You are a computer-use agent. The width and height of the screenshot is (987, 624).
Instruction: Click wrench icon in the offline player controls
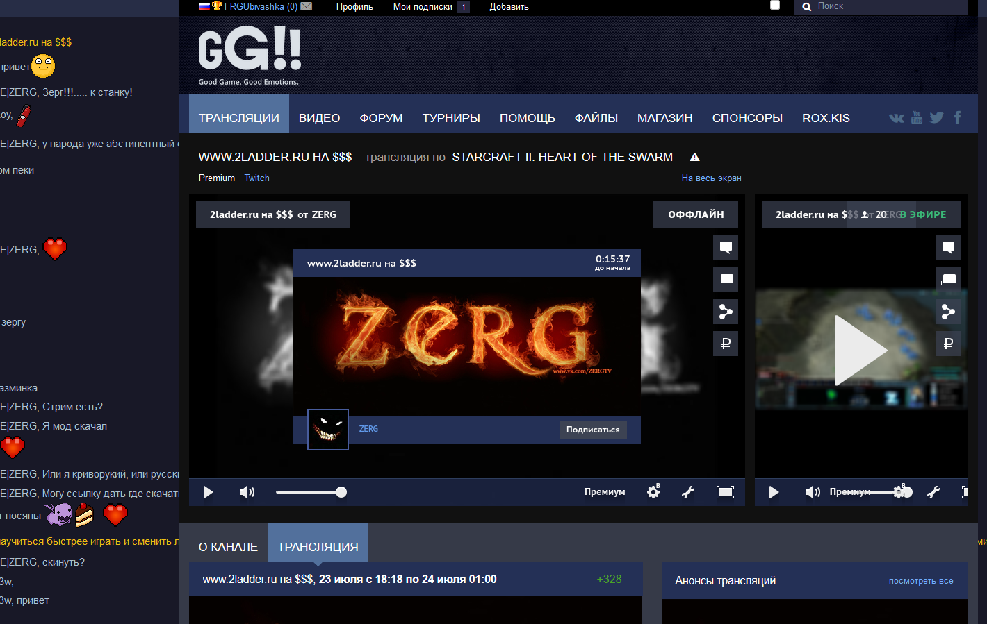[688, 492]
